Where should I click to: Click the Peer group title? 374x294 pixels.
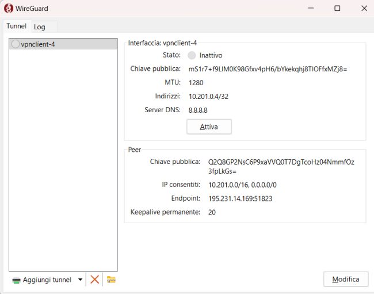point(135,150)
